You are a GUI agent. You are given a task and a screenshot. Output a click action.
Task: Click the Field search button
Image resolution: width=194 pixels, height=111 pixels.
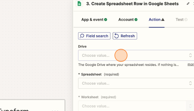click(x=94, y=36)
